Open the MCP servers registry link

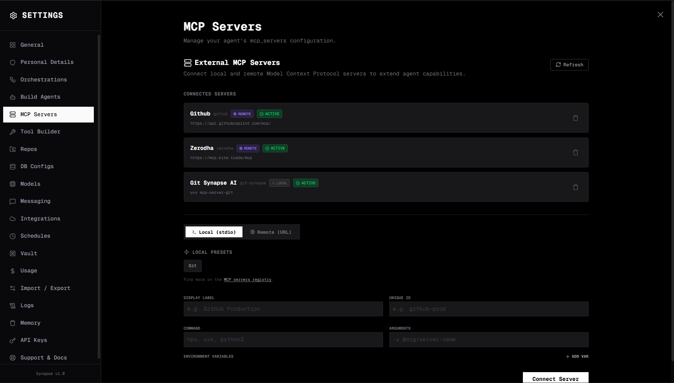247,280
